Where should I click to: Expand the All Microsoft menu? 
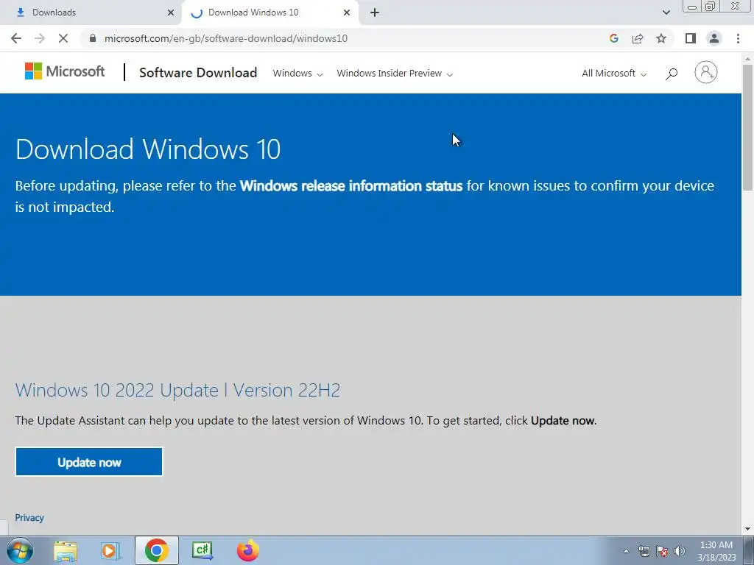coord(614,73)
